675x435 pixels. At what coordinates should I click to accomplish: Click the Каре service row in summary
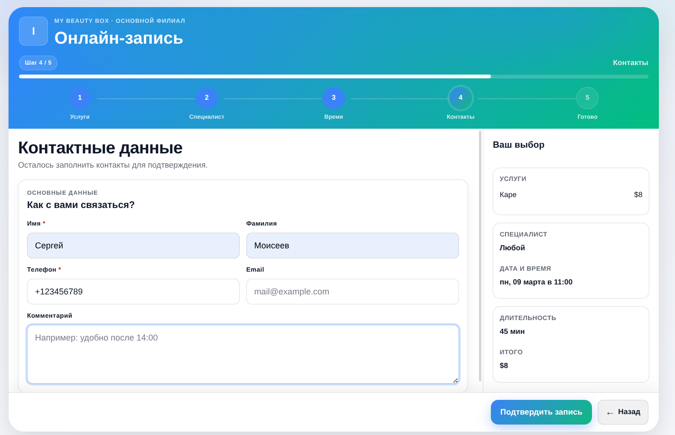(571, 195)
